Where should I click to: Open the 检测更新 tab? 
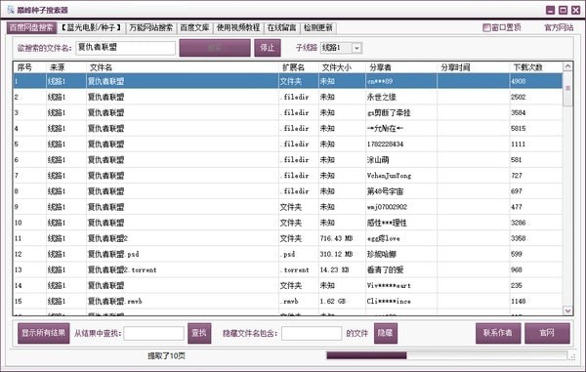pyautogui.click(x=318, y=27)
